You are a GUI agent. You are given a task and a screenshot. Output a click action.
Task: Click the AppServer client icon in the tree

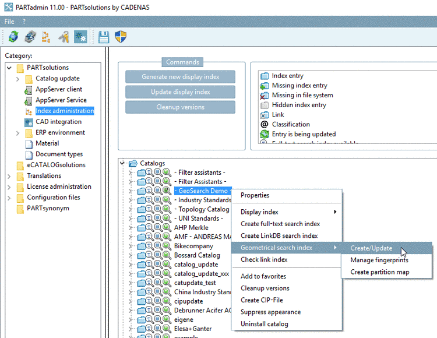[x=29, y=90]
